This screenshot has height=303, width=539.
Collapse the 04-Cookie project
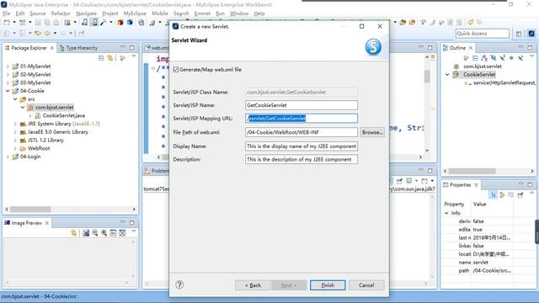(x=8, y=91)
